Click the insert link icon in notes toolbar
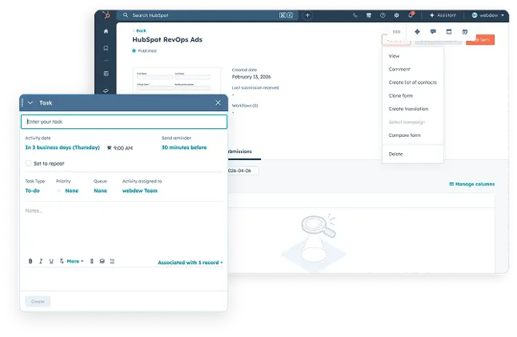Screen dimensions: 517x337 92,261
